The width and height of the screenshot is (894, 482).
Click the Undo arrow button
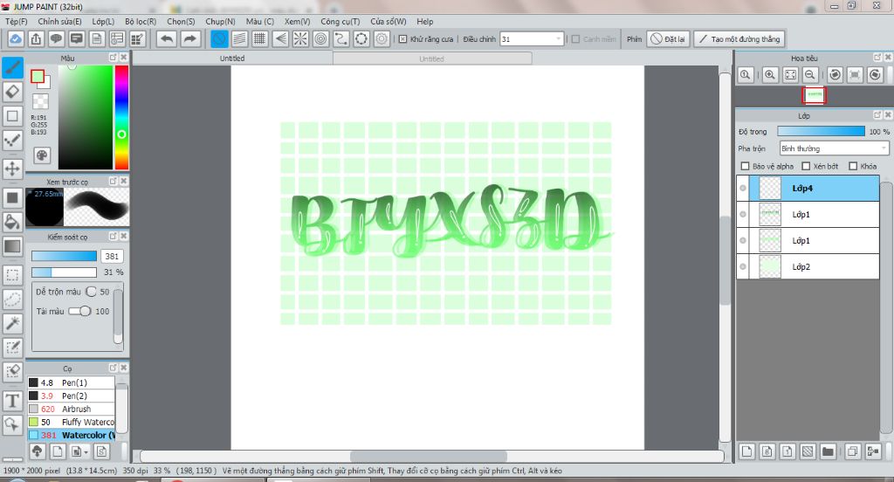[x=167, y=38]
